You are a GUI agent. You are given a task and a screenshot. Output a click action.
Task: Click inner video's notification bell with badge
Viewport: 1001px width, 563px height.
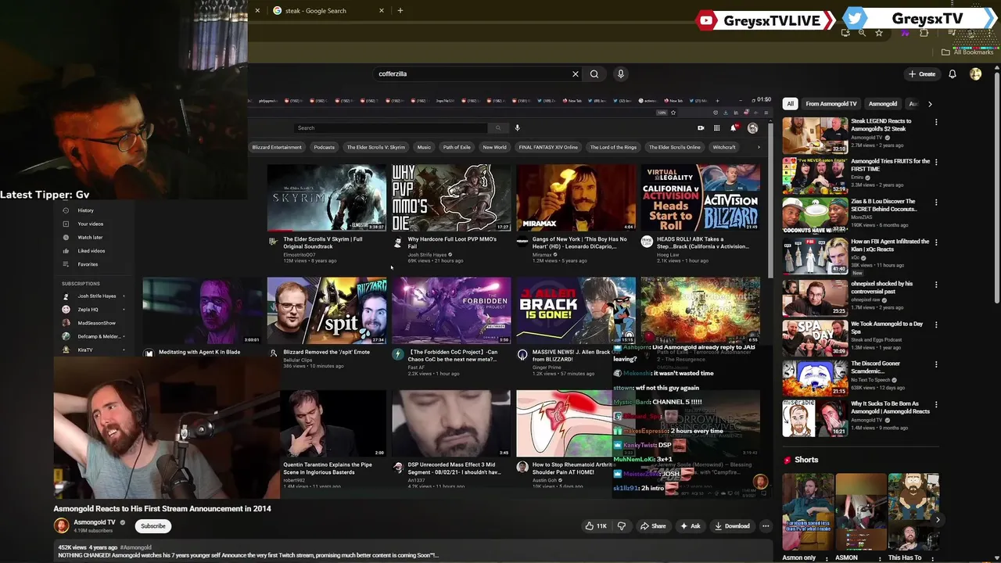pyautogui.click(x=734, y=127)
